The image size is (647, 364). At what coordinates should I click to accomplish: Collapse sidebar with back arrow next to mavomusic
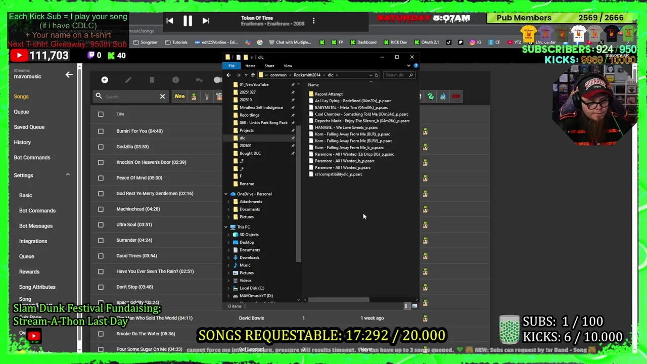(69, 75)
